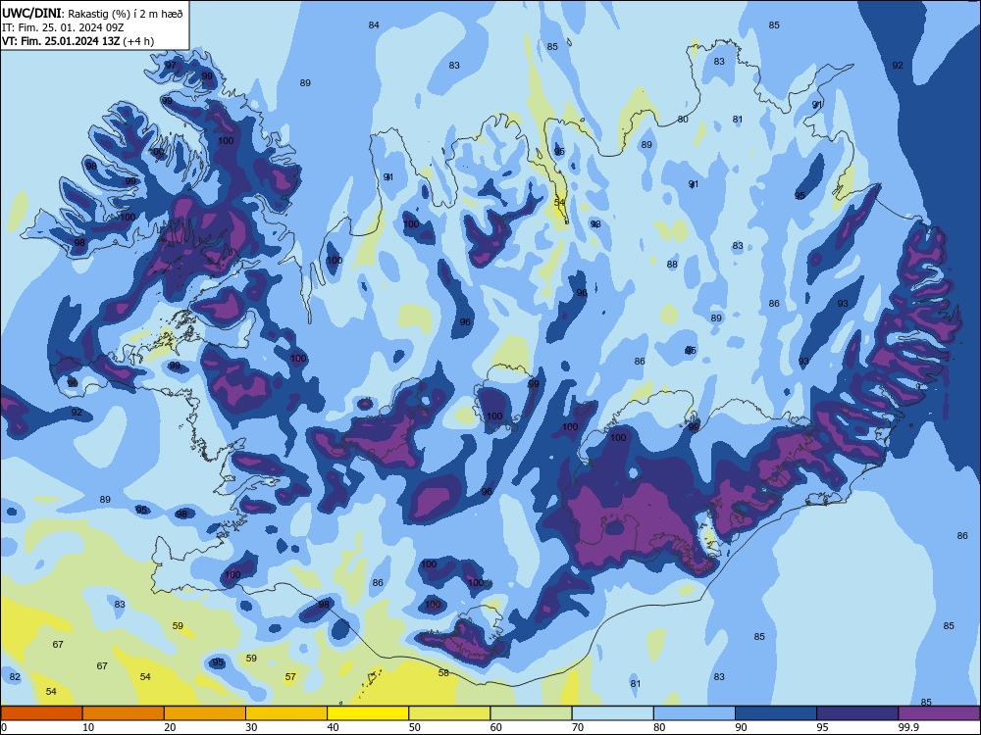Click the legend tick label '70'
981x735 pixels.
tap(578, 727)
